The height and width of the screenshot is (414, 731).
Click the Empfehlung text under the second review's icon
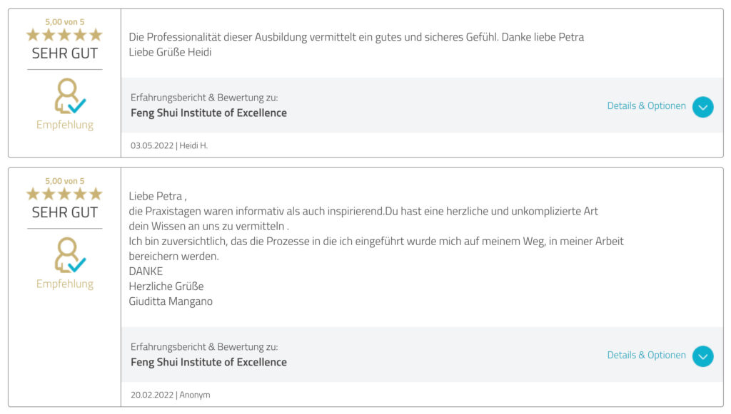click(65, 284)
